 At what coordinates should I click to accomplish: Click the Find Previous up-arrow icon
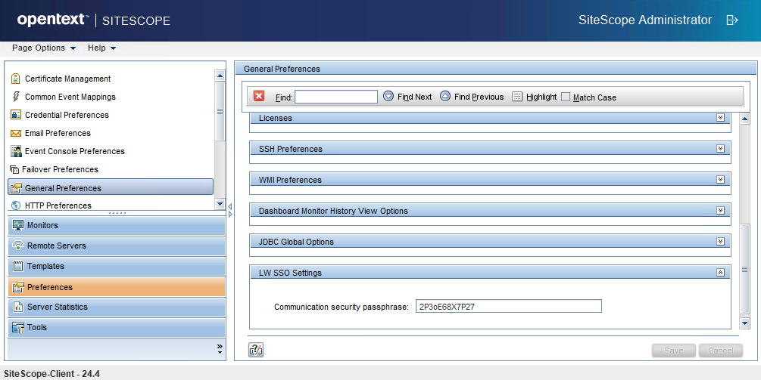click(x=445, y=96)
